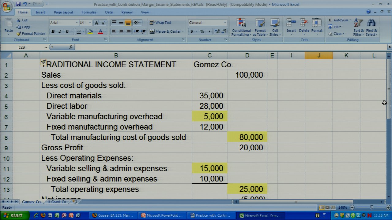This screenshot has width=392, height=220.
Task: Toggle Wrap Text for cell
Action: (x=160, y=23)
